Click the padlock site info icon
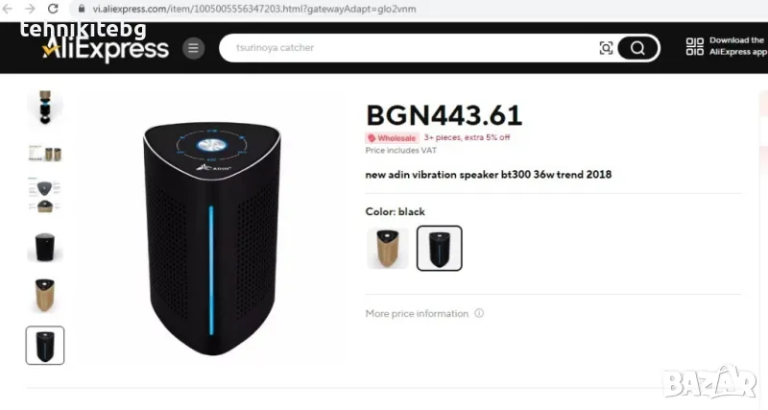The image size is (768, 410). pyautogui.click(x=82, y=9)
